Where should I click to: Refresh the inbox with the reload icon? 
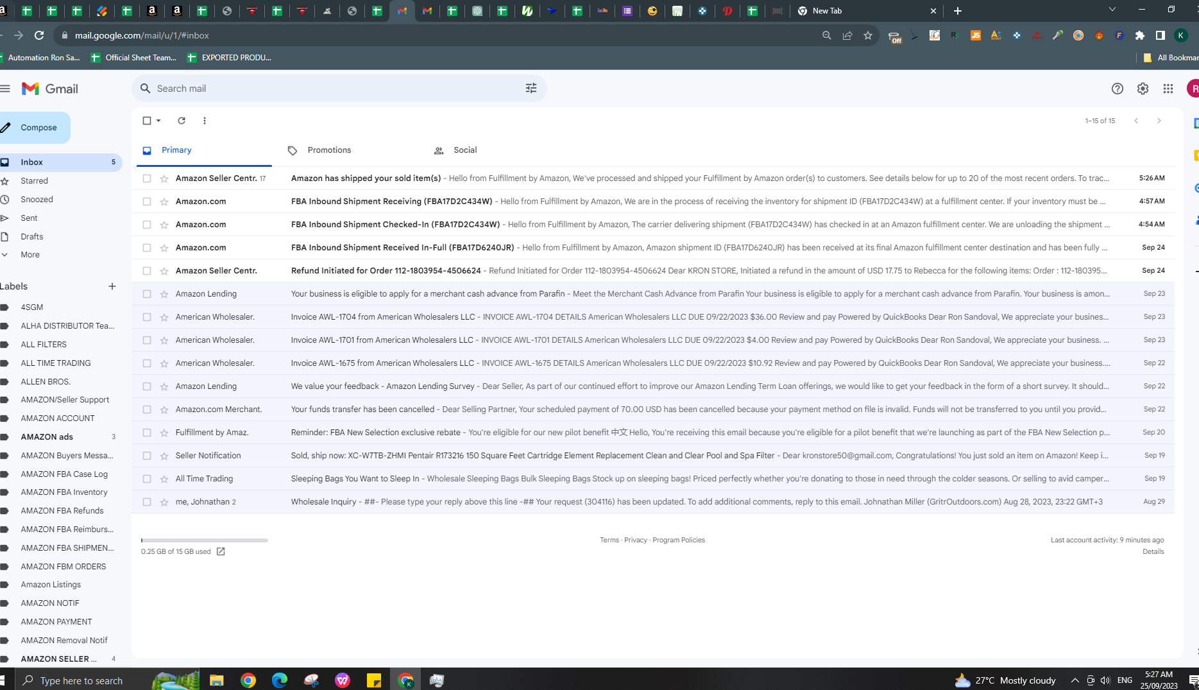pyautogui.click(x=182, y=121)
